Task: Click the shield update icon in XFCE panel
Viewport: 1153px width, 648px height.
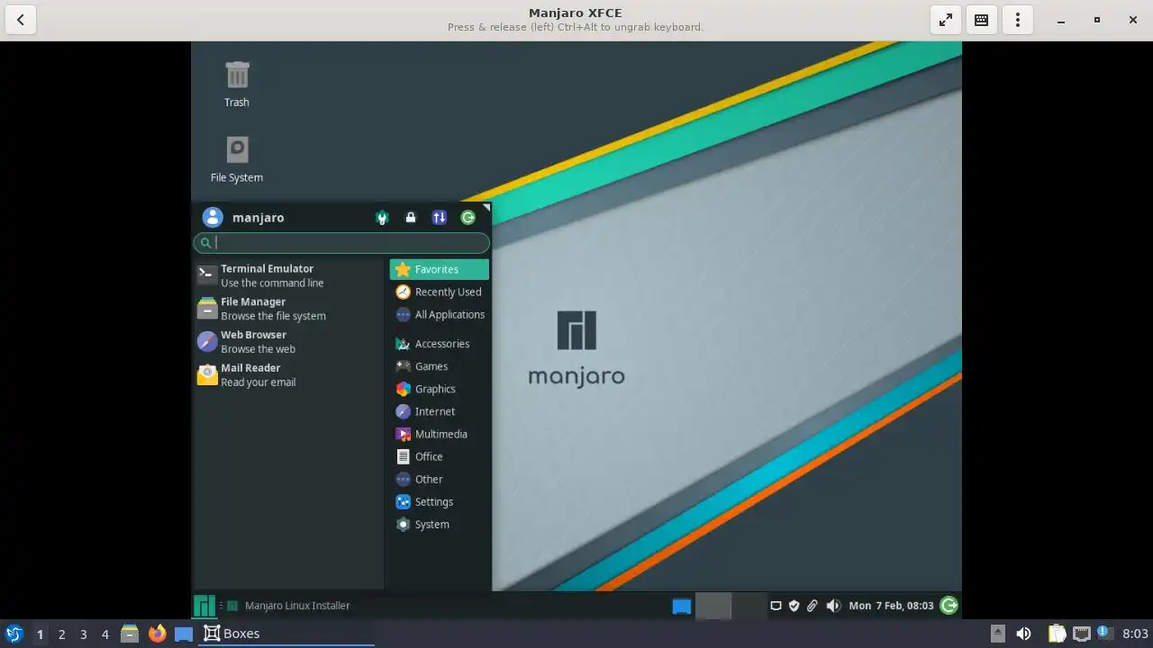Action: coord(794,606)
